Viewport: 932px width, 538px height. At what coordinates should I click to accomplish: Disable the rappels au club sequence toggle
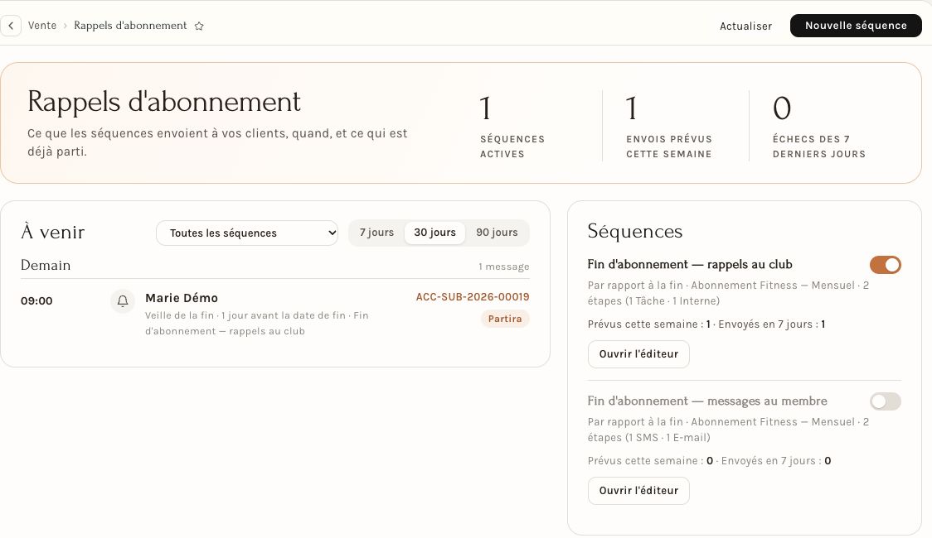click(x=885, y=265)
